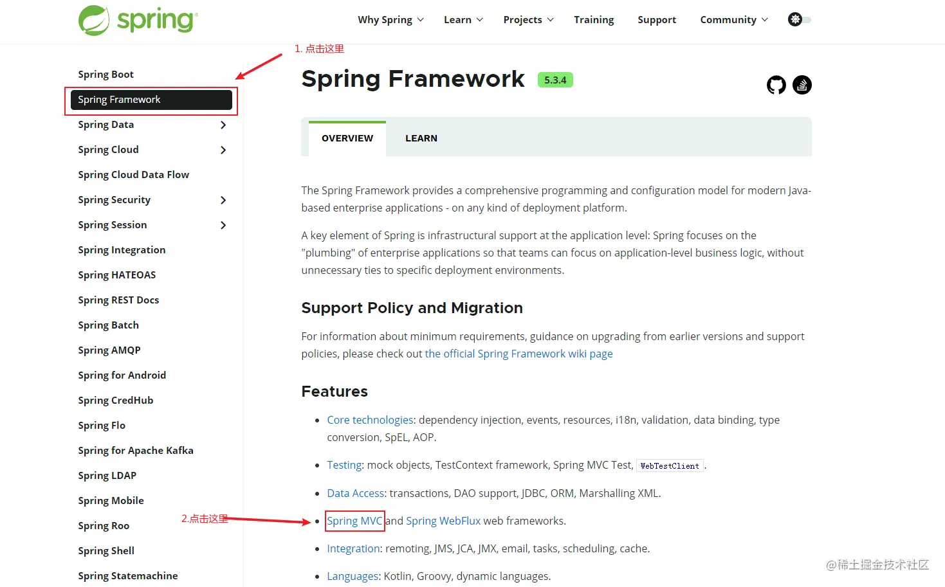The height and width of the screenshot is (587, 945).
Task: Expand Spring Session submenu chevron
Action: (x=223, y=225)
